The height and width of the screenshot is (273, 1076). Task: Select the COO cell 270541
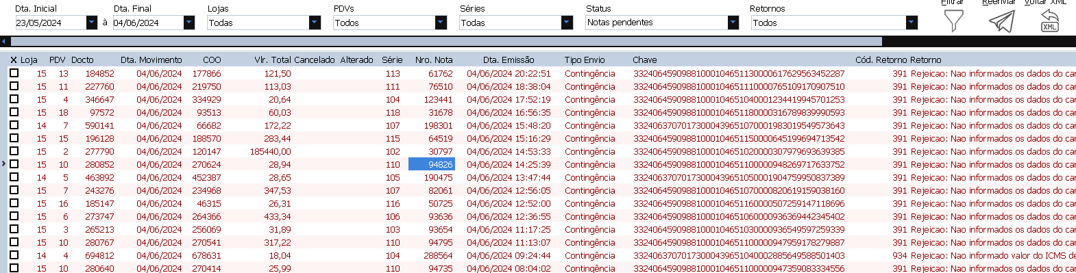point(206,242)
